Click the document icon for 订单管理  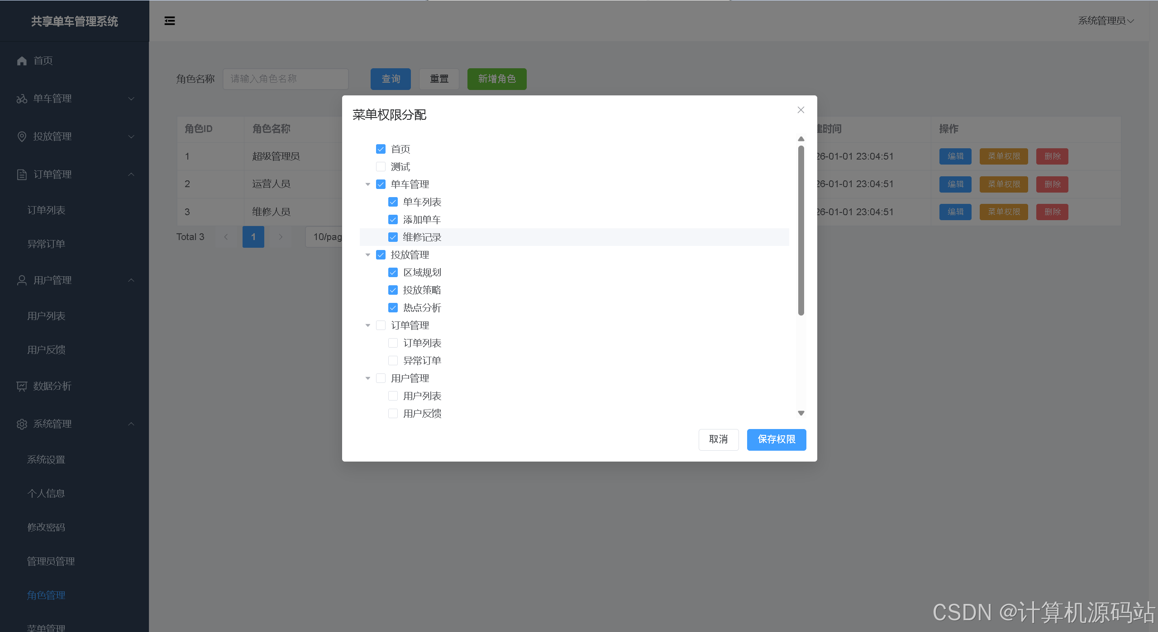[22, 175]
